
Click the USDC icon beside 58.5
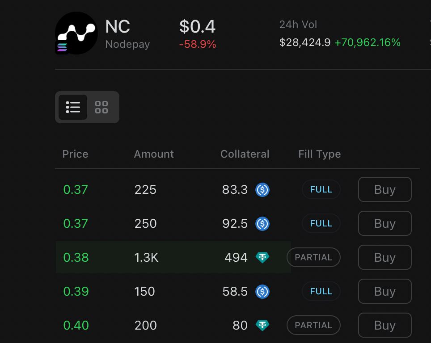pos(262,291)
